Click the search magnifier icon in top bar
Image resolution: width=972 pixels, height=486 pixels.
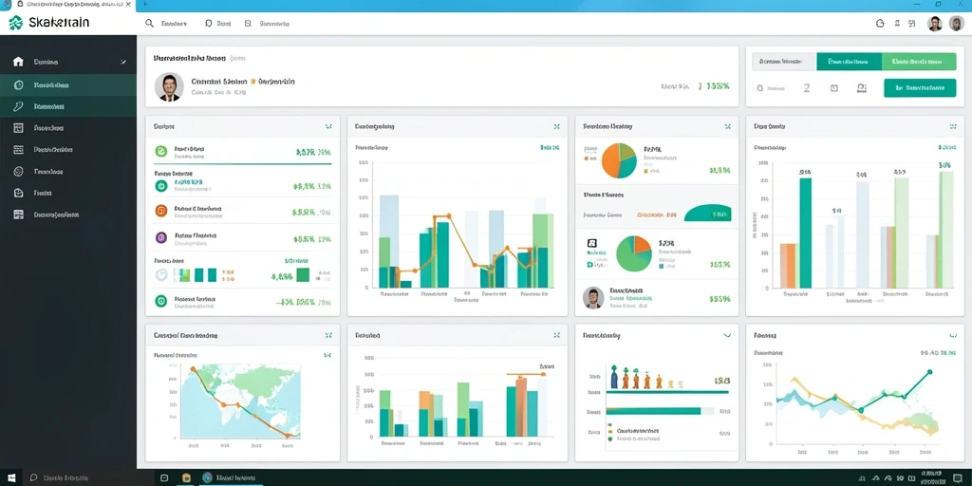click(149, 24)
